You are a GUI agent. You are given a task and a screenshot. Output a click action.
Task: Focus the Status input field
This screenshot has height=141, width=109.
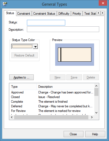tap(46, 23)
